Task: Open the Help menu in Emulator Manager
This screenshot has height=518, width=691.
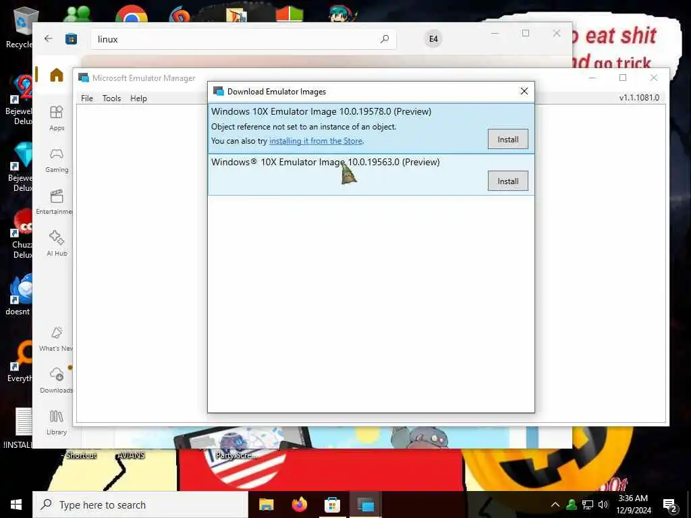Action: point(138,98)
